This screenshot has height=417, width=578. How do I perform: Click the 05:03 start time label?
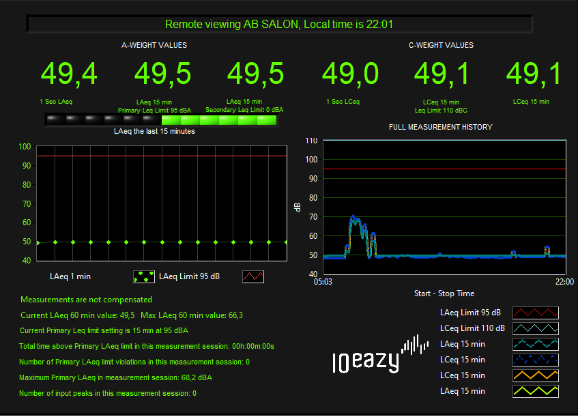[323, 281]
